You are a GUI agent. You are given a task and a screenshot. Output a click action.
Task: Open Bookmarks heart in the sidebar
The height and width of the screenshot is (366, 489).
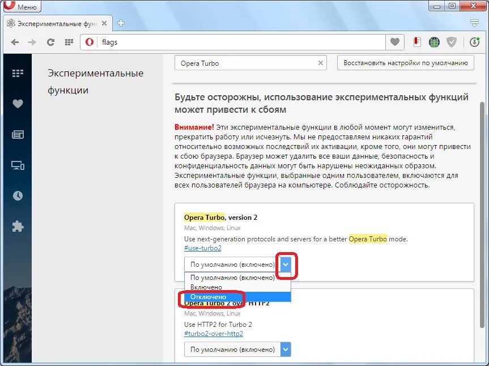(18, 104)
